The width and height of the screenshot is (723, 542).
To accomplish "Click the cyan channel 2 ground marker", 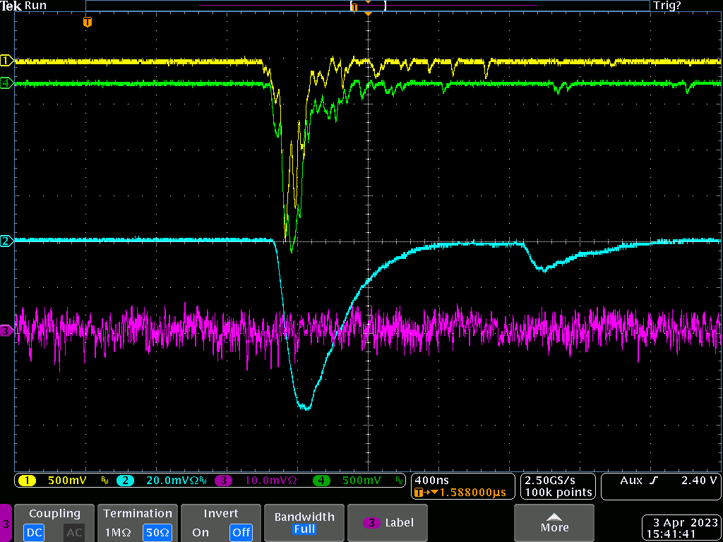I will coord(6,241).
